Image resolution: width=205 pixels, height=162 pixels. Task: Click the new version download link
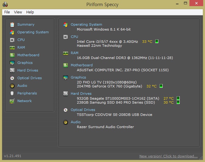pos(168,156)
